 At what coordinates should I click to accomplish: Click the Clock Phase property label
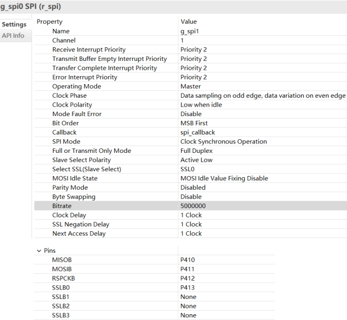pos(69,96)
